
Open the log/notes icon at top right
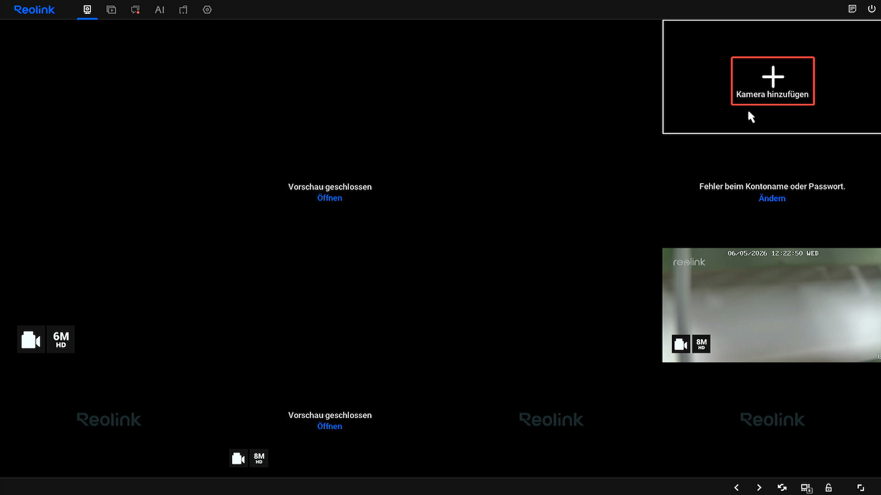tap(852, 9)
